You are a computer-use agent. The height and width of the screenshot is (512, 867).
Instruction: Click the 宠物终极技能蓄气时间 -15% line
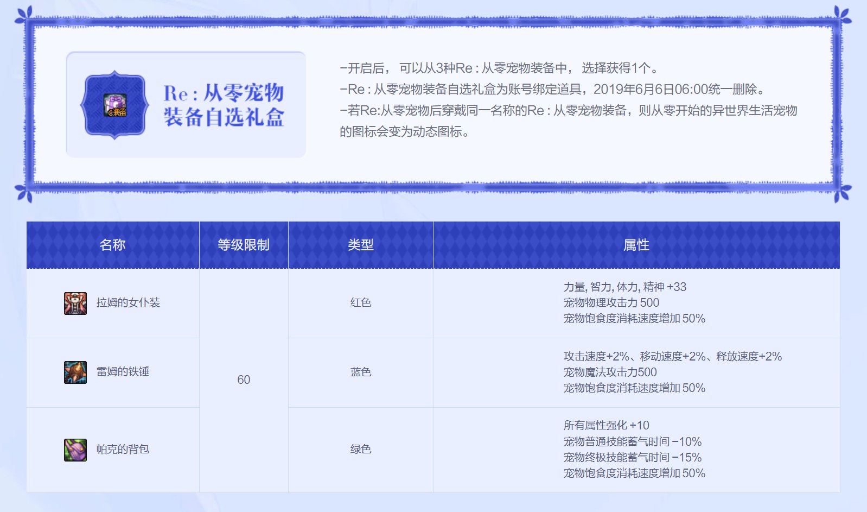(633, 457)
